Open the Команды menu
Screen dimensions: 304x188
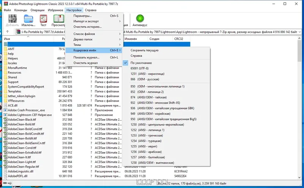[21, 10]
